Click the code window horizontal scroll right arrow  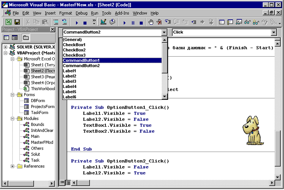point(272,183)
